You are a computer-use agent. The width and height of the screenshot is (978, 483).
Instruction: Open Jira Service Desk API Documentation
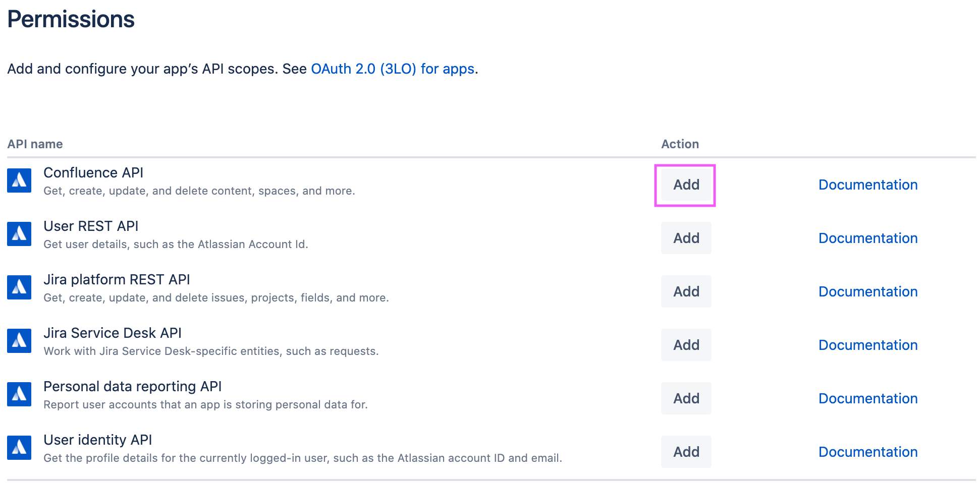click(867, 345)
